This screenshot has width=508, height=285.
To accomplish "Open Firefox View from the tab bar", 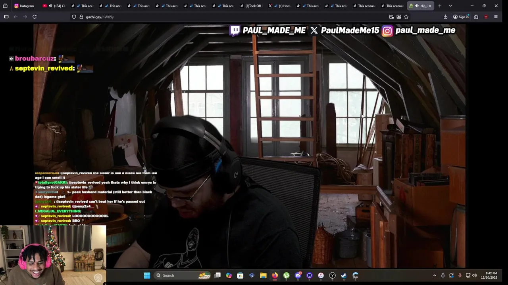I will tap(5, 6).
